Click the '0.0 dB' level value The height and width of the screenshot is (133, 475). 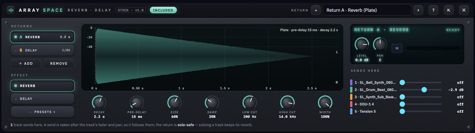(362, 60)
